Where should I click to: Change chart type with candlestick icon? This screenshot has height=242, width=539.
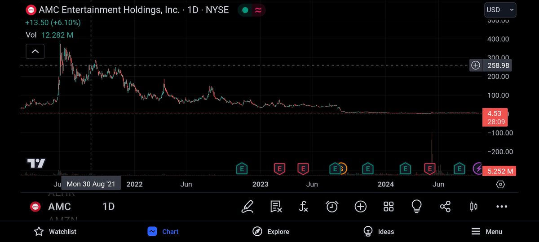[473, 206]
